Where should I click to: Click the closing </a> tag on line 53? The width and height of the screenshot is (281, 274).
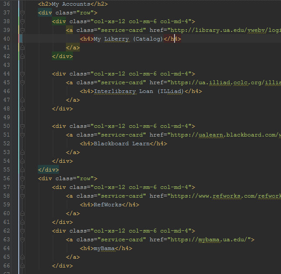(x=73, y=152)
